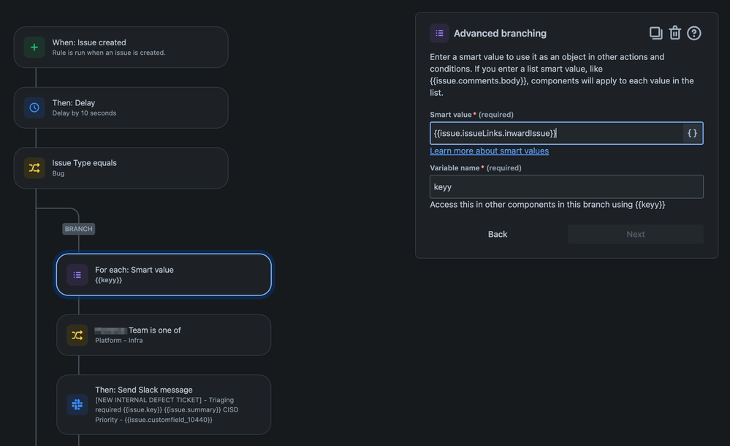Click the Variable name field containing keyy

click(x=566, y=186)
